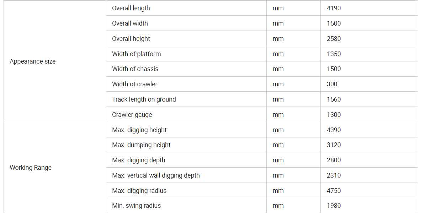425x217 pixels.
Task: Click the Crawler gauge label
Action: (132, 115)
